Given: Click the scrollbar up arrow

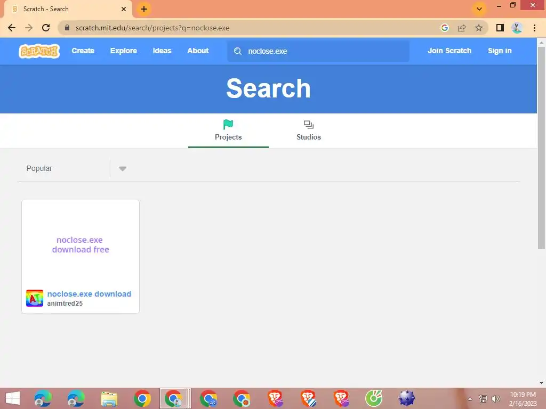Looking at the screenshot, I should click(x=541, y=42).
